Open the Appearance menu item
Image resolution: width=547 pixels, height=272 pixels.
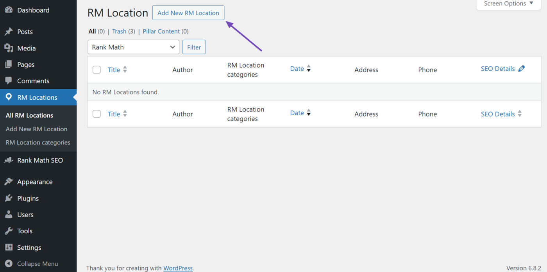point(38,182)
